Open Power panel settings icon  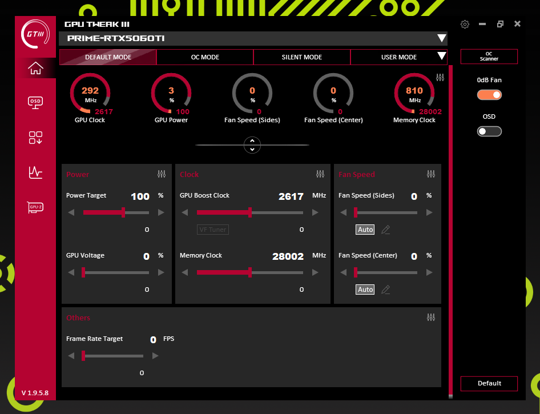pos(162,174)
